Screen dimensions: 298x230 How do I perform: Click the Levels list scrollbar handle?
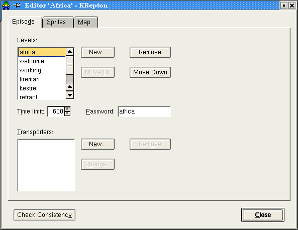click(x=70, y=65)
